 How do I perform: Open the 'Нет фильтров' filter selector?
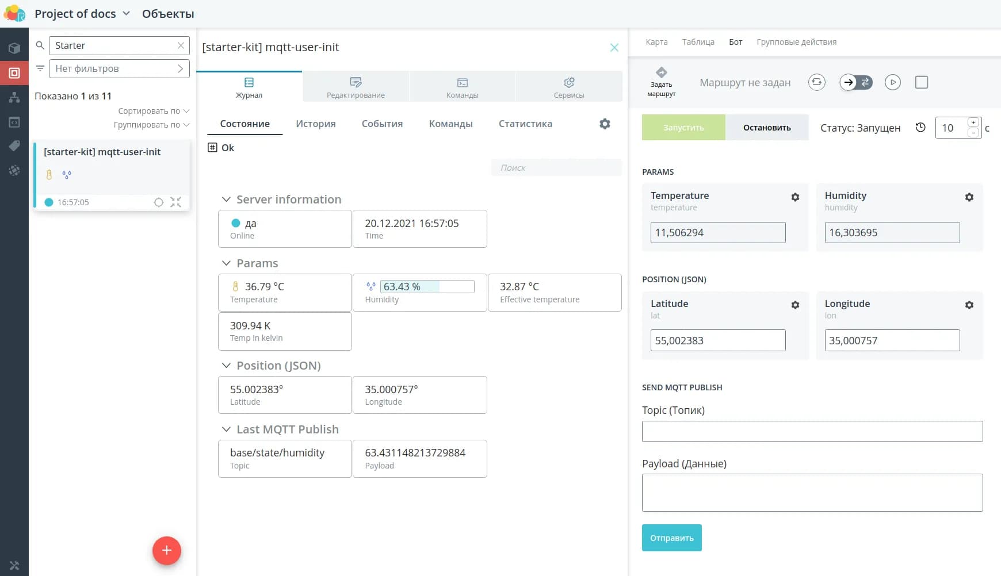coord(119,68)
